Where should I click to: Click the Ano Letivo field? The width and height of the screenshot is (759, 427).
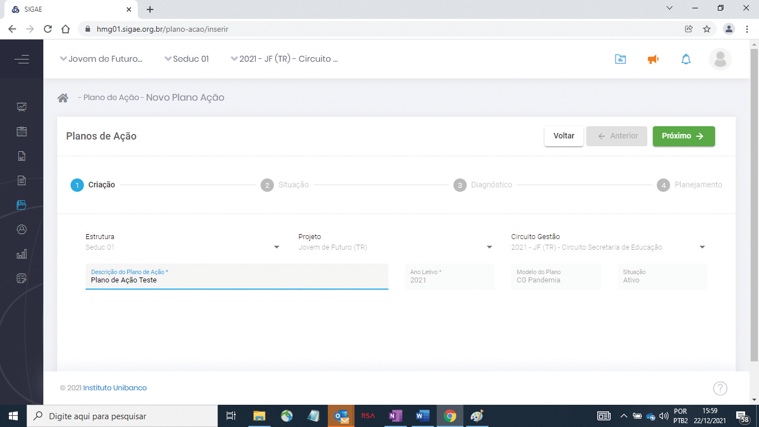tap(450, 276)
